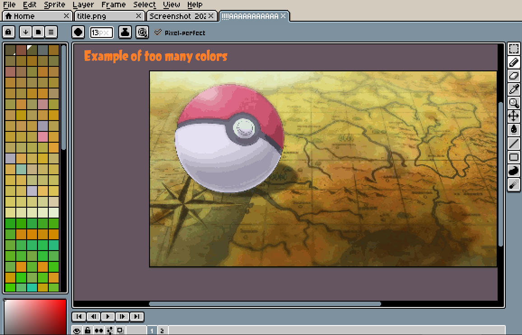Select the Rectangular Marquee tool

click(x=514, y=49)
